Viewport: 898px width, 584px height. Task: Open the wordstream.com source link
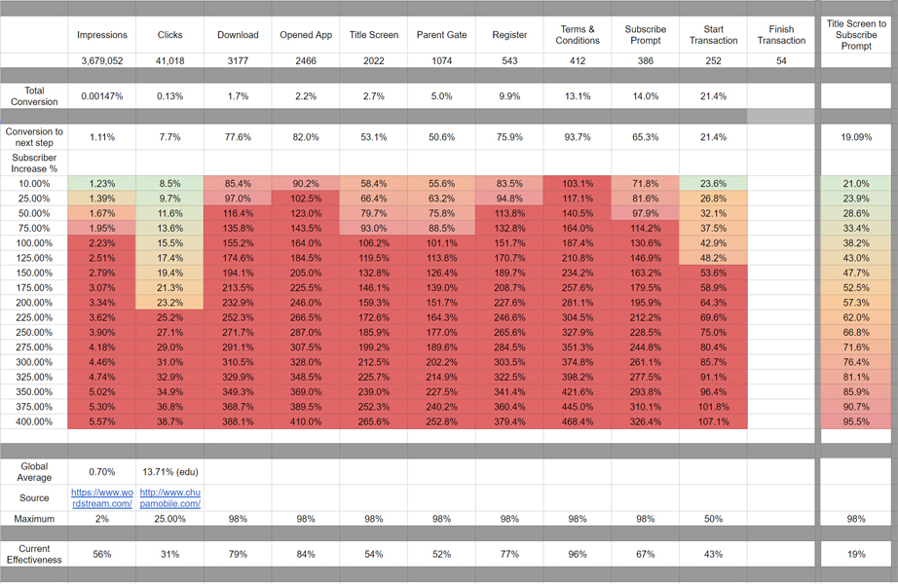(x=102, y=497)
